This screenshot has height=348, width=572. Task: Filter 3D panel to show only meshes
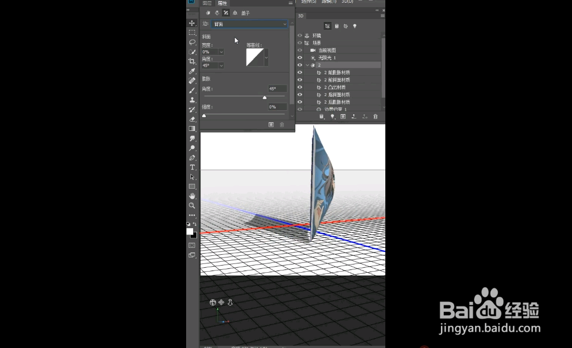[x=337, y=26]
